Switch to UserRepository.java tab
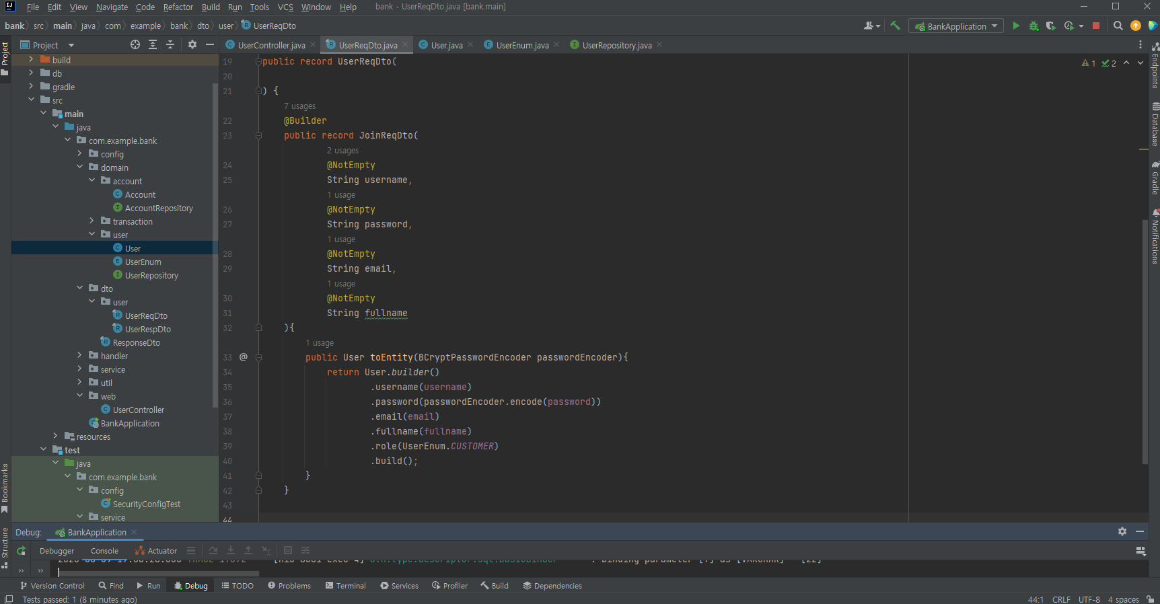This screenshot has width=1160, height=604. 616,45
